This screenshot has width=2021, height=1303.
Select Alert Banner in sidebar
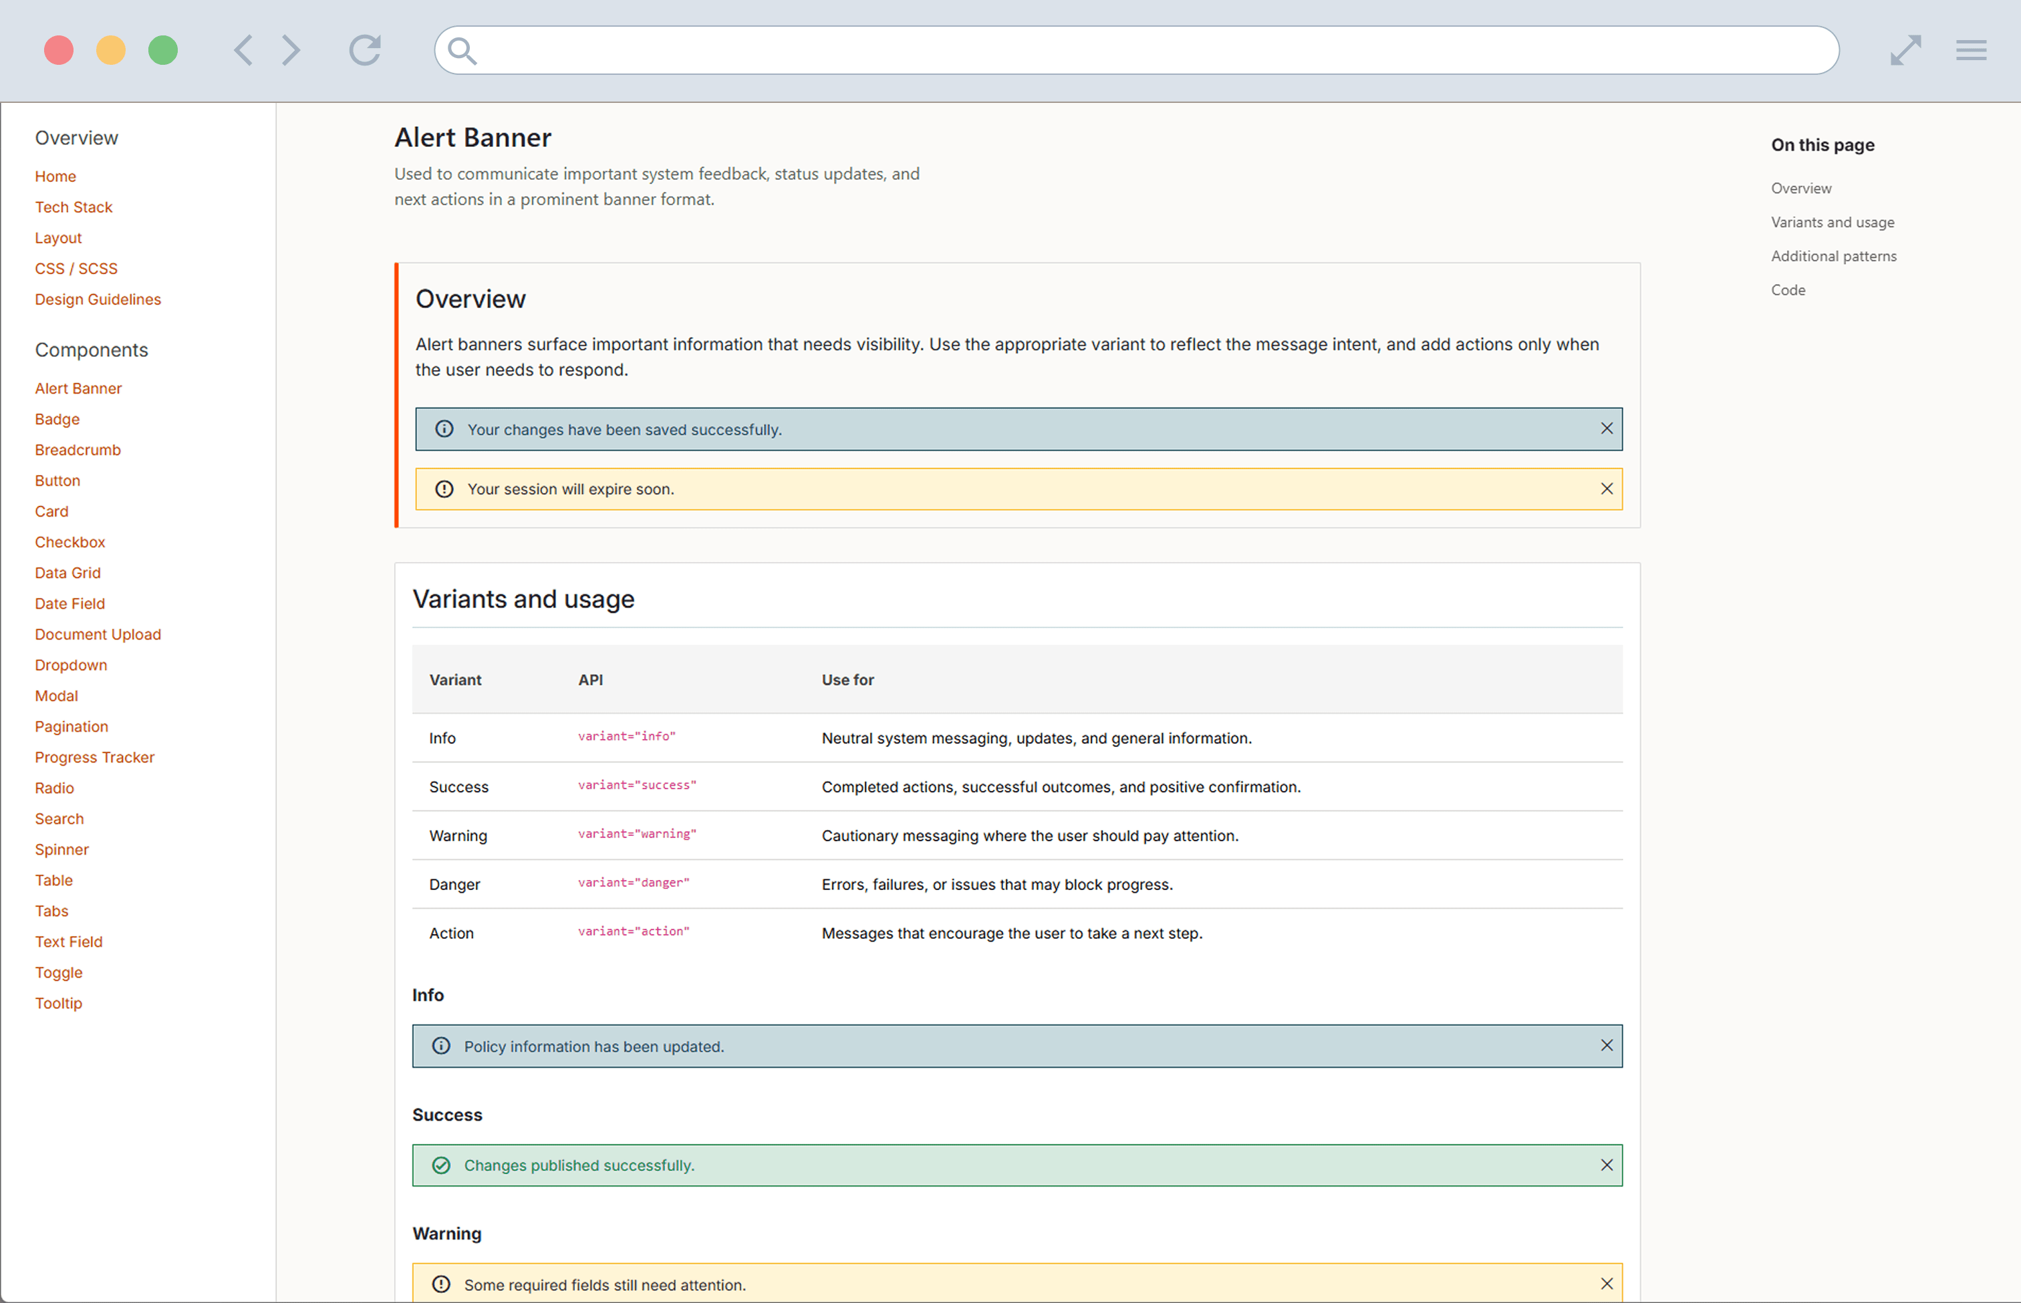coord(78,388)
